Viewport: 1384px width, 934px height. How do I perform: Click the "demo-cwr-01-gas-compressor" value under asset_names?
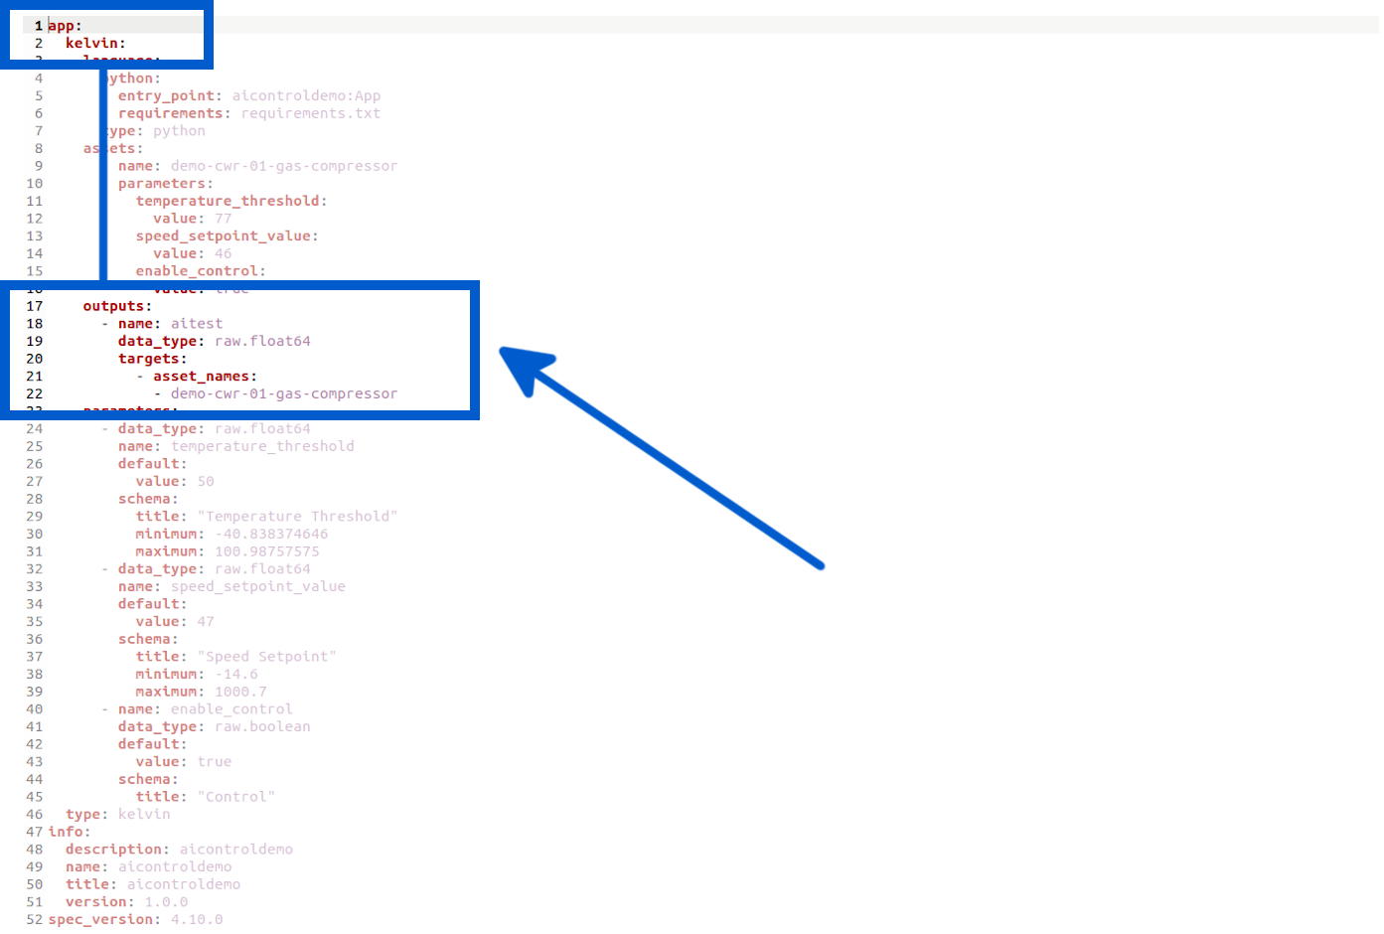285,393
